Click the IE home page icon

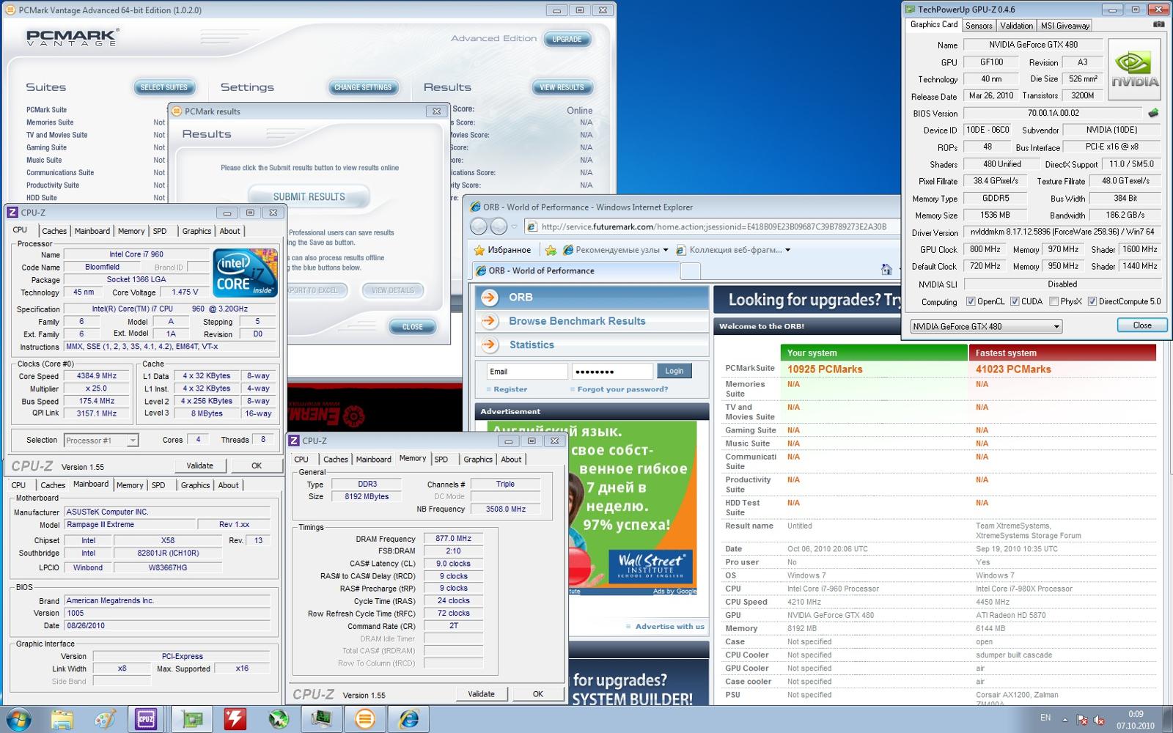(886, 270)
